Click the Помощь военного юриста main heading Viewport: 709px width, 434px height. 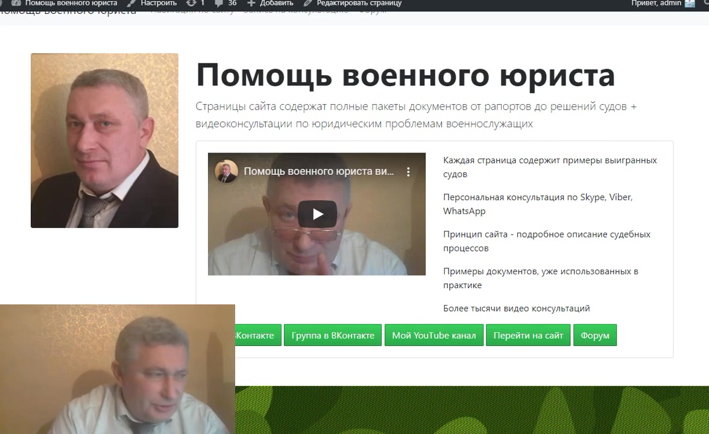point(406,75)
